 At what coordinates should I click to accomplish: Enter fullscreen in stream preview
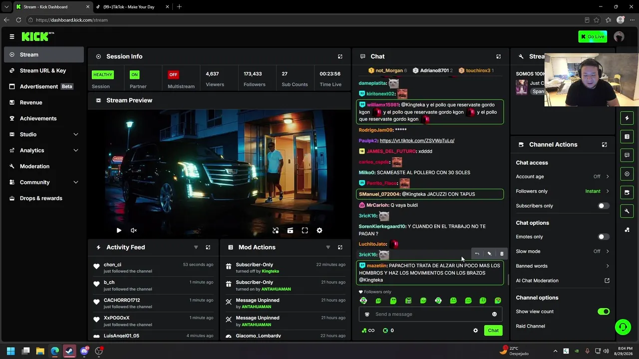point(305,230)
